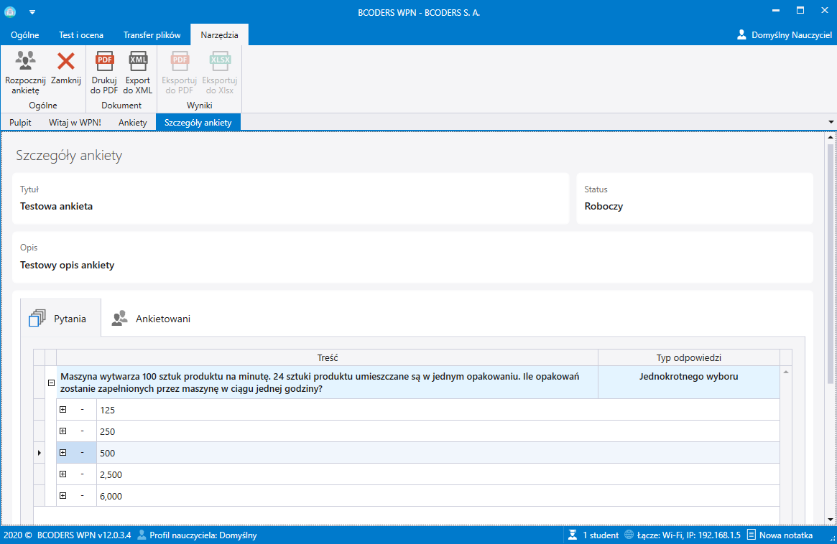This screenshot has height=544, width=837.
Task: Select the Szczegóły ankiety document tab
Action: [x=198, y=122]
